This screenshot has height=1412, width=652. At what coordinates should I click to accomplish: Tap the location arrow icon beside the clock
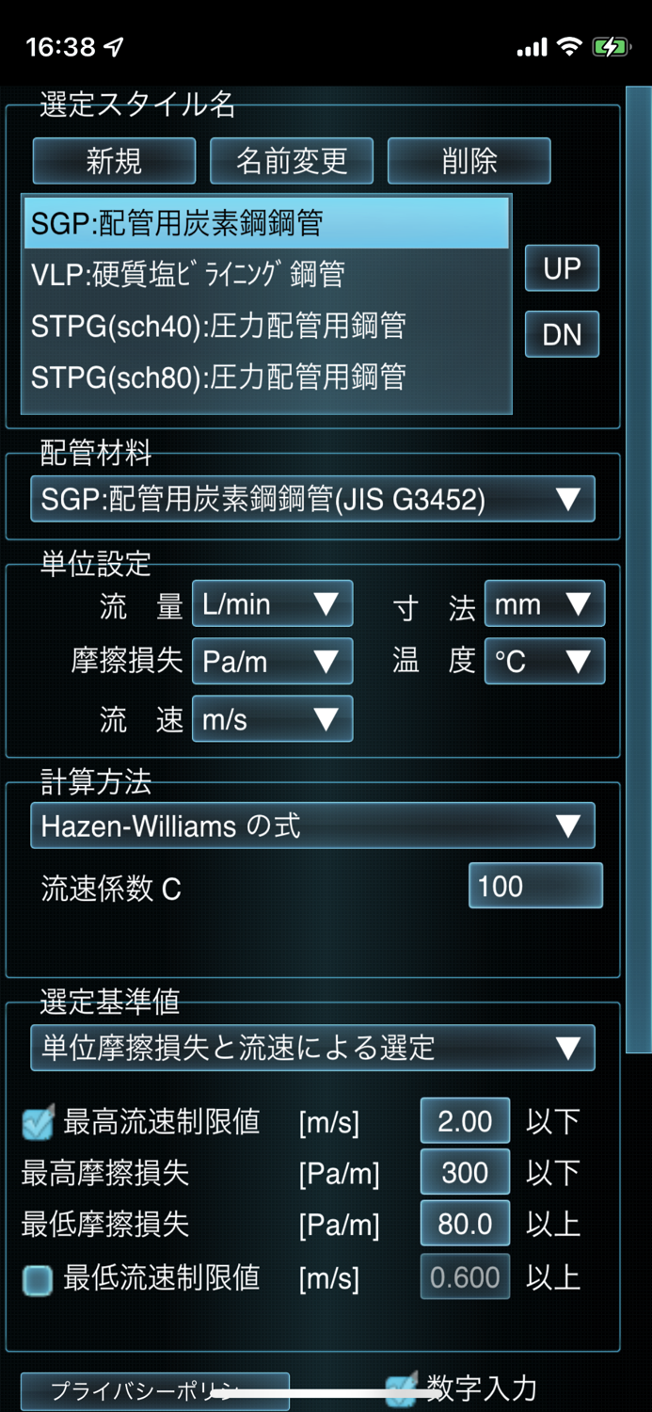pyautogui.click(x=114, y=46)
